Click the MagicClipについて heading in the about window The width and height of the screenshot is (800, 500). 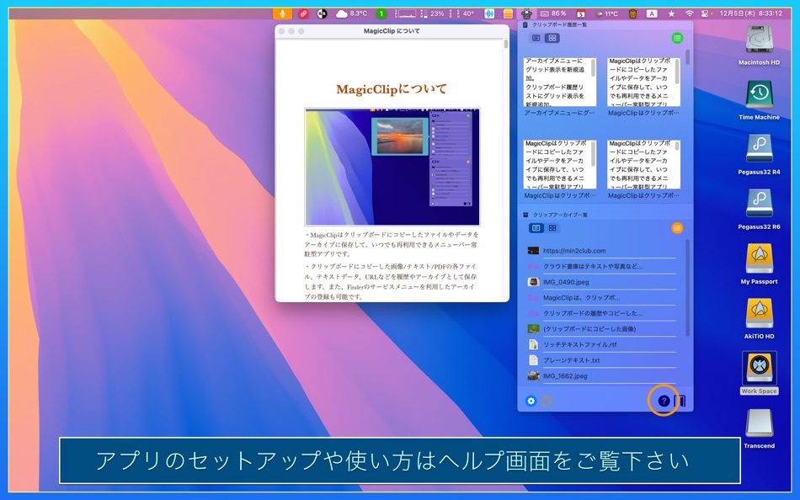click(x=392, y=89)
